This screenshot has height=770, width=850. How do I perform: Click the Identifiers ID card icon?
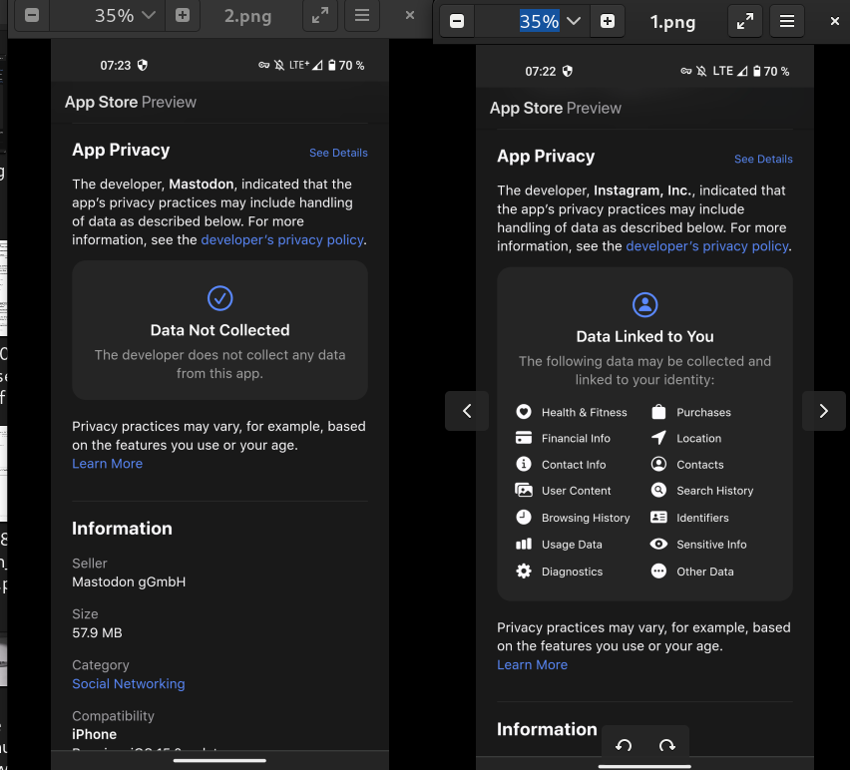658,518
